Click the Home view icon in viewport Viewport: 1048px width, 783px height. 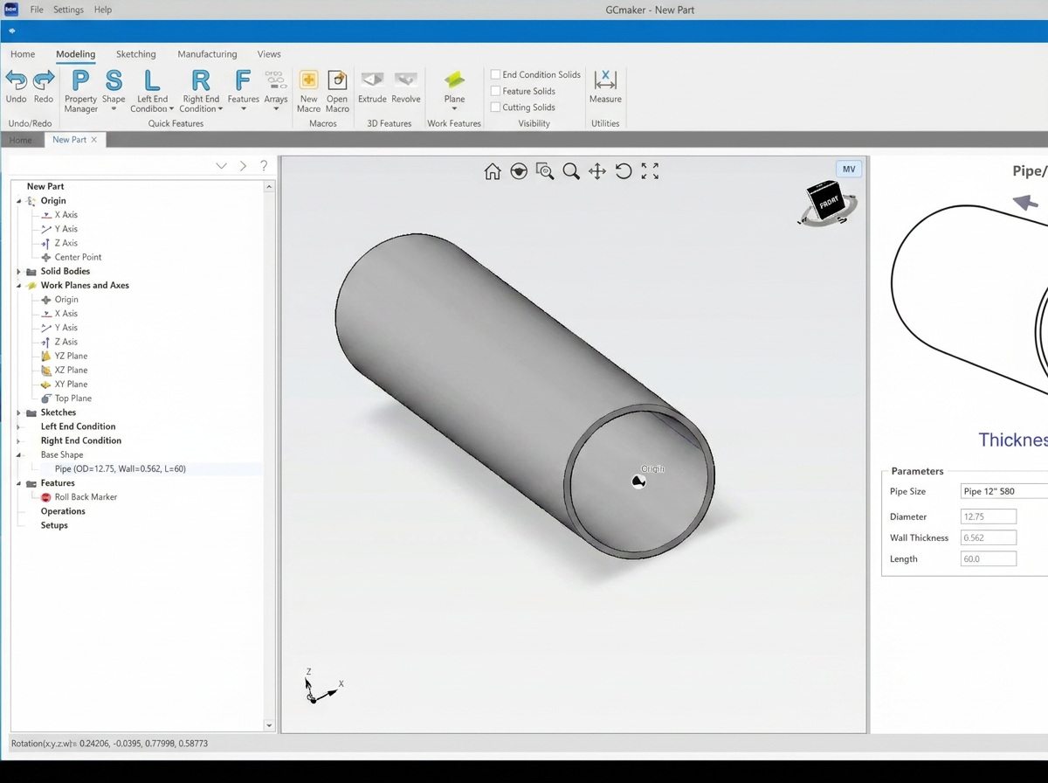[x=493, y=171]
